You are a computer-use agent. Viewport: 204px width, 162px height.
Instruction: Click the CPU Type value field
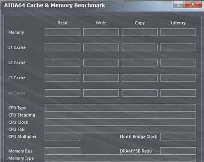(x=120, y=108)
